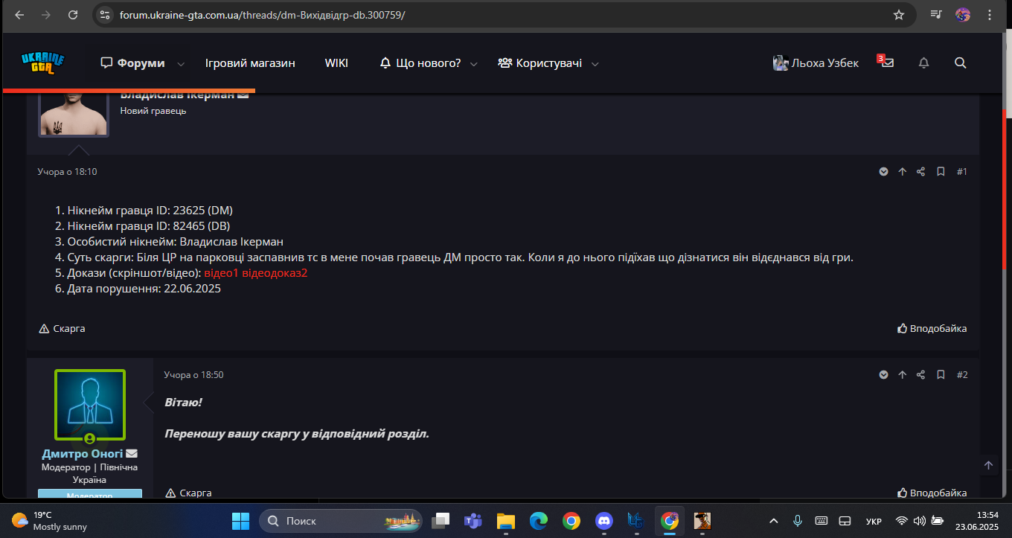
Task: Click the Ukraine GTA logo
Action: [x=43, y=63]
